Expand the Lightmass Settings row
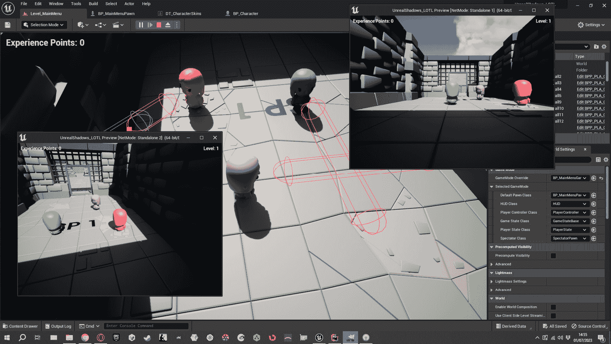611x344 pixels. tap(492, 281)
